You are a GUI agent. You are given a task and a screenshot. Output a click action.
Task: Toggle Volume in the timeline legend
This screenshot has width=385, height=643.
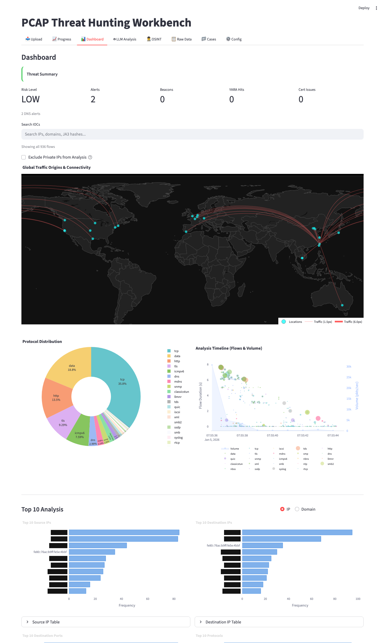(230, 448)
